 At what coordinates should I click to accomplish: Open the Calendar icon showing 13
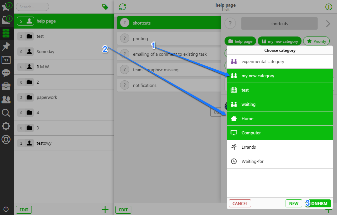click(6, 60)
